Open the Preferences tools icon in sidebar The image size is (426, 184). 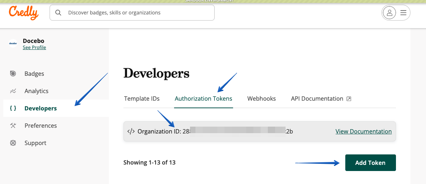pyautogui.click(x=13, y=126)
